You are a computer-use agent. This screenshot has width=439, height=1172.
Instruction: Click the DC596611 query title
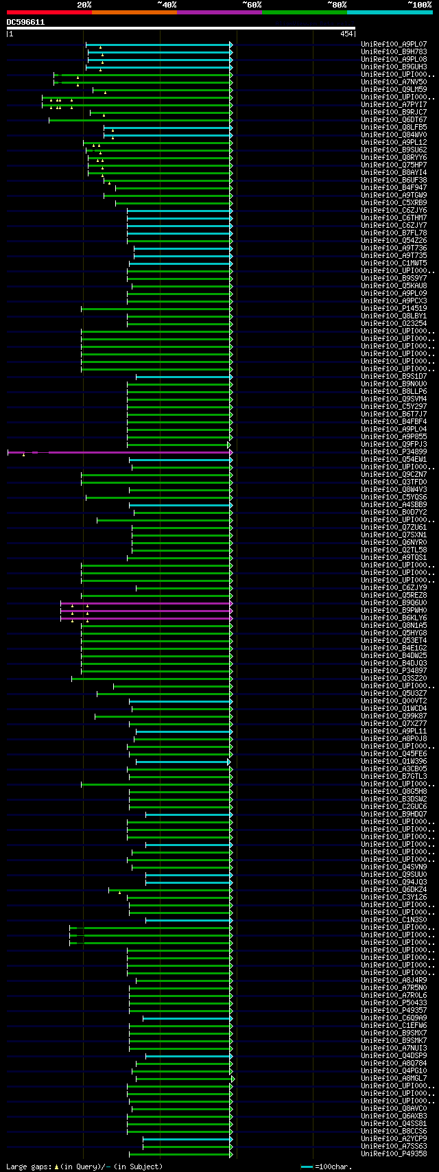click(x=26, y=22)
